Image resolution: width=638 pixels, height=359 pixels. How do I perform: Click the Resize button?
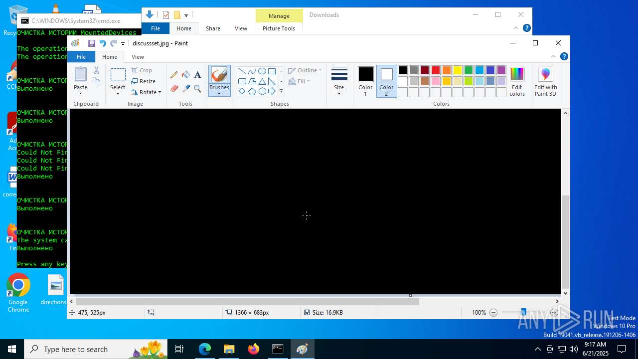click(x=144, y=81)
